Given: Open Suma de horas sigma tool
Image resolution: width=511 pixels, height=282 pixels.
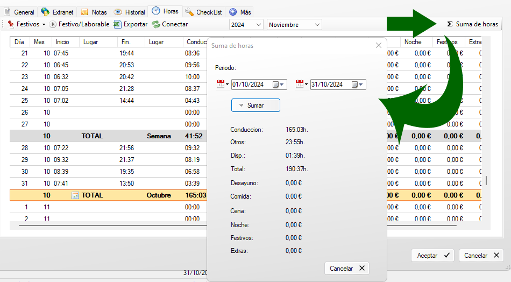Looking at the screenshot, I should 473,24.
